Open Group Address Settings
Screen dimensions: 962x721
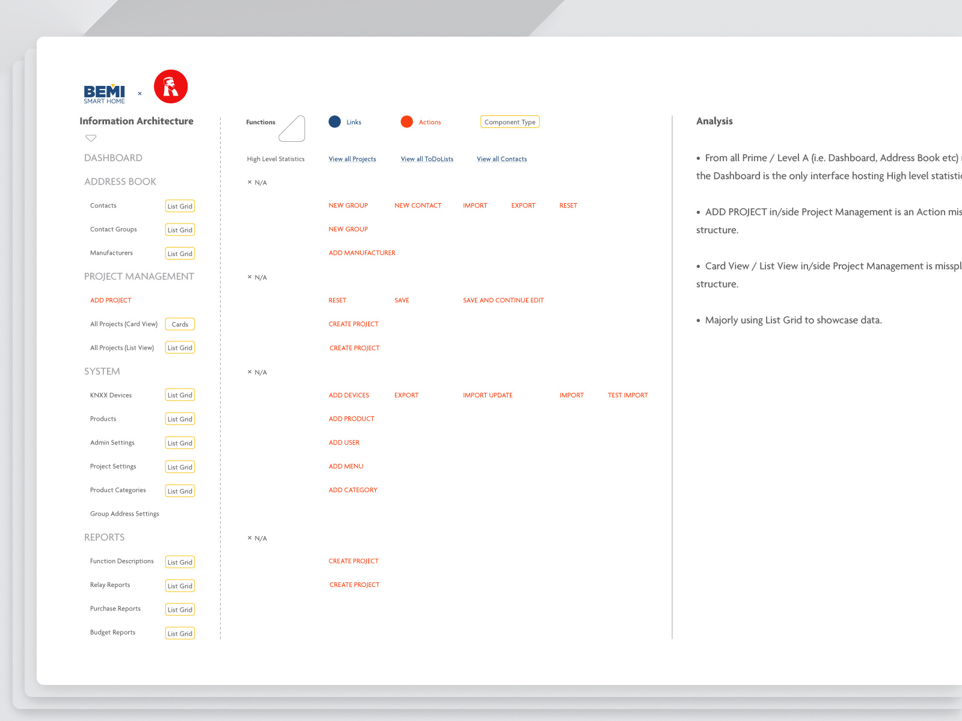[x=124, y=514]
